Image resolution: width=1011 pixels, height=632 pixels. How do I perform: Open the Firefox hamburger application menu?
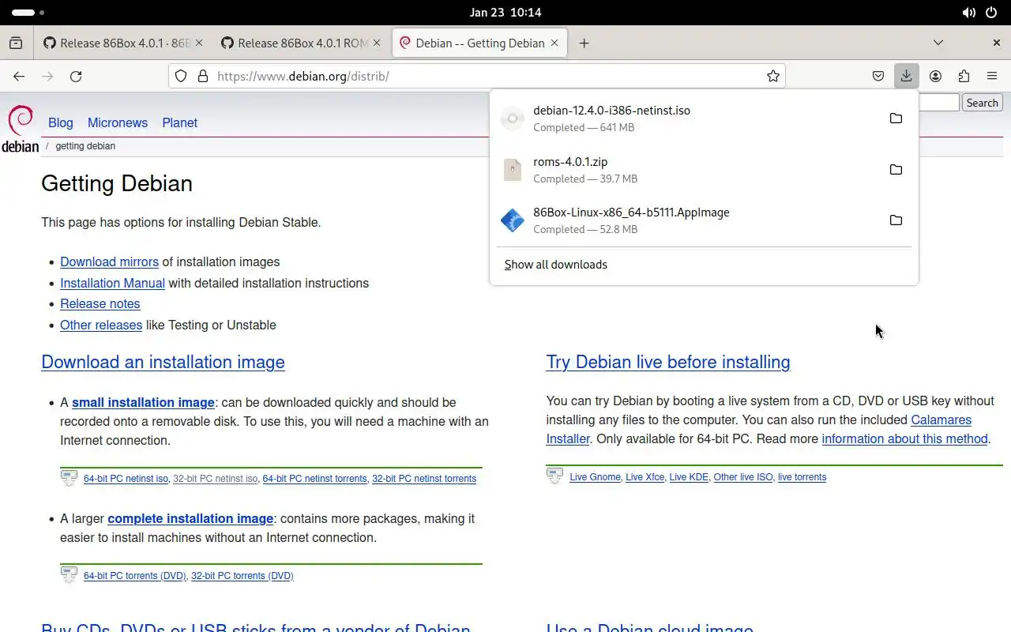click(992, 76)
